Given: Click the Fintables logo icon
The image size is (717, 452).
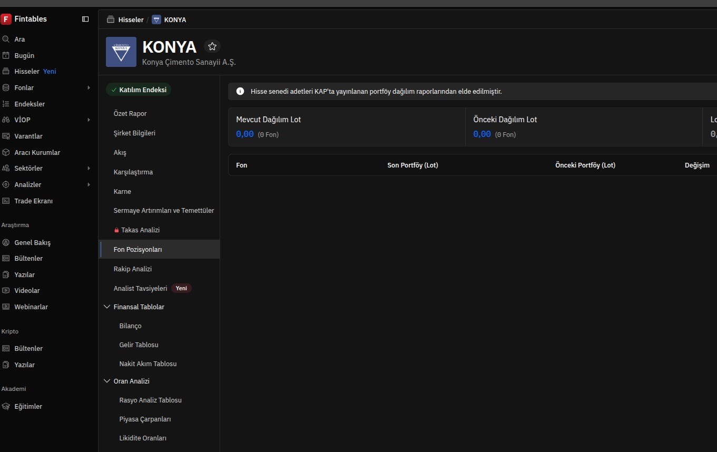Looking at the screenshot, I should click(6, 19).
